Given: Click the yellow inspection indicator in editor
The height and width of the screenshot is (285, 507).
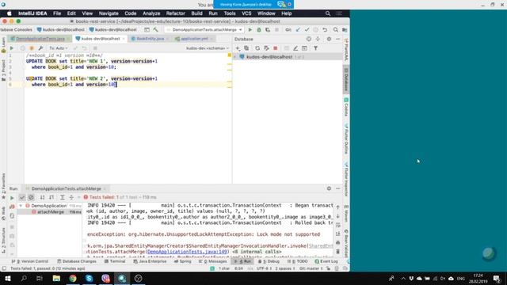Looking at the screenshot, I should coord(229,55).
